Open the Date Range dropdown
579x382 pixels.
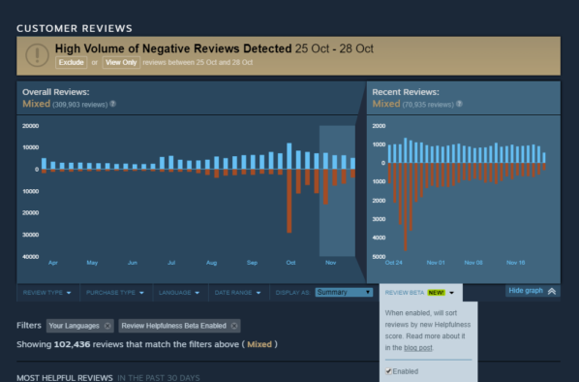pyautogui.click(x=238, y=293)
